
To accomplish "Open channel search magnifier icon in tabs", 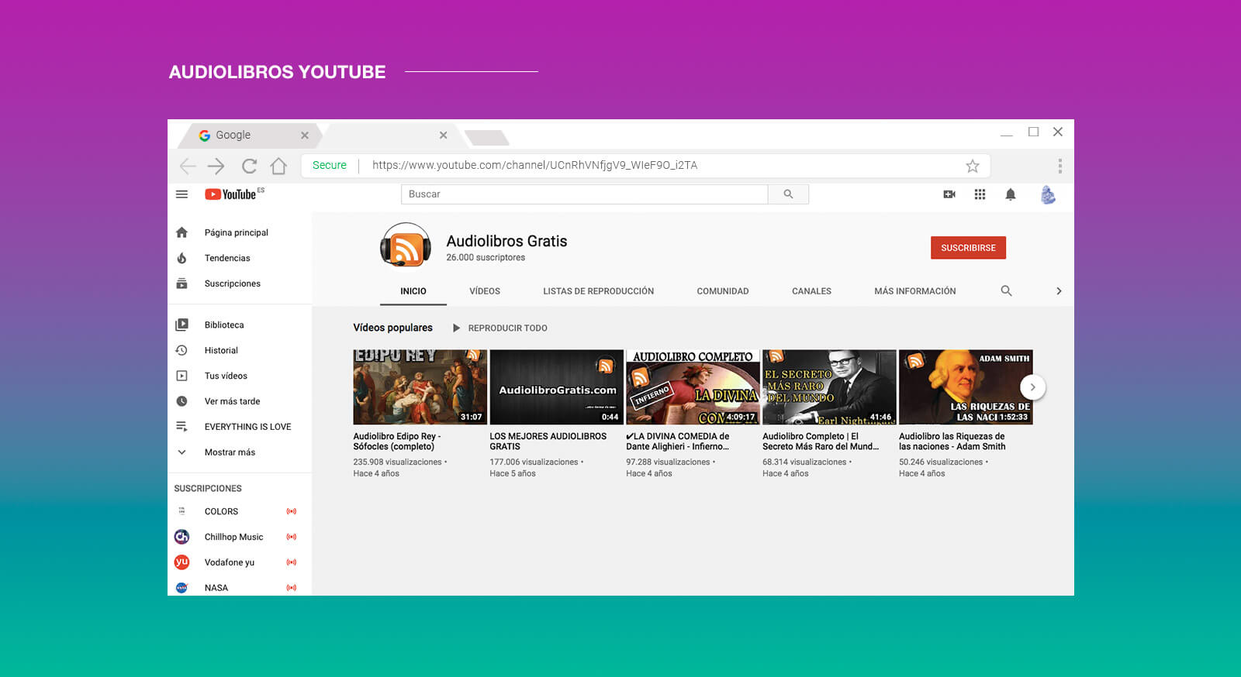I will tap(1006, 291).
